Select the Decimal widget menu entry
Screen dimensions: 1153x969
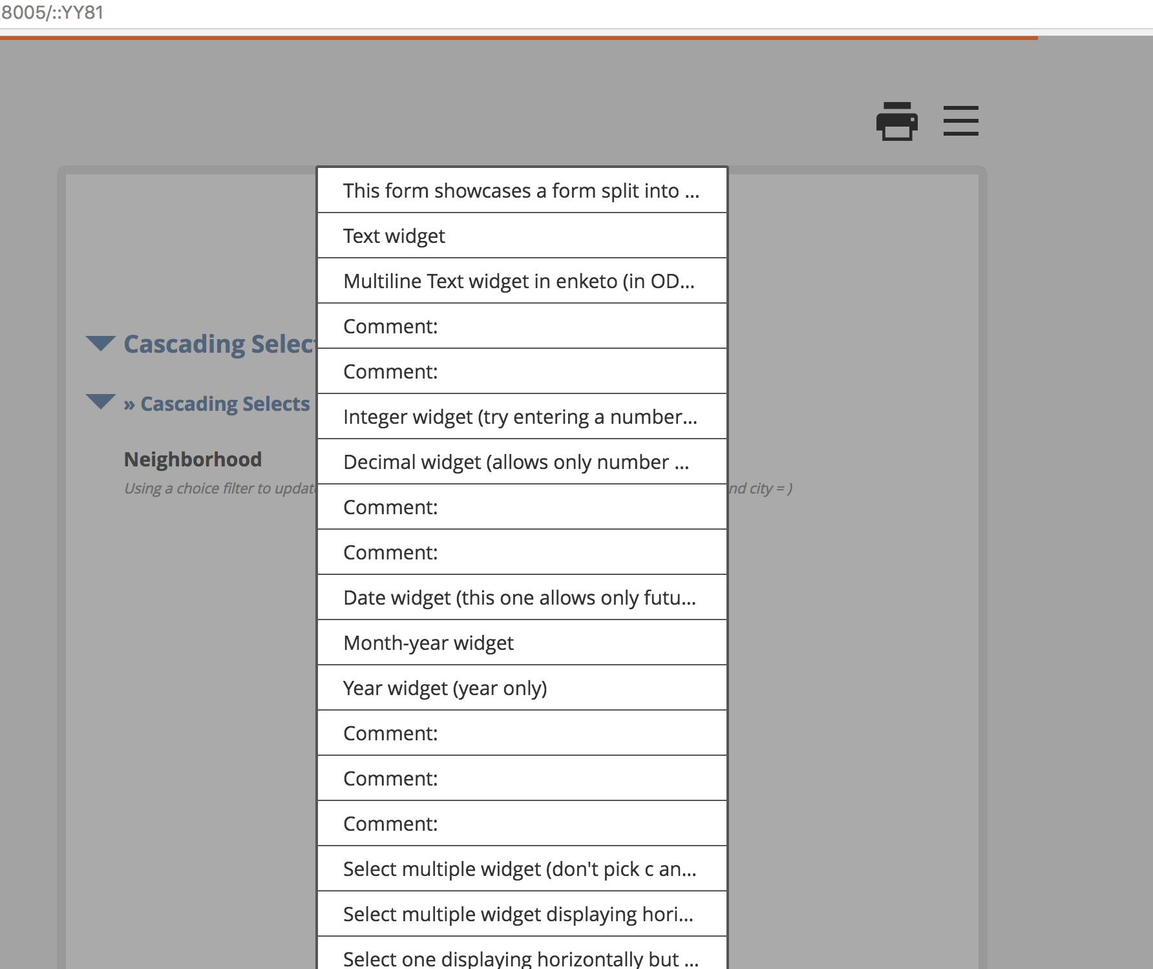click(522, 462)
